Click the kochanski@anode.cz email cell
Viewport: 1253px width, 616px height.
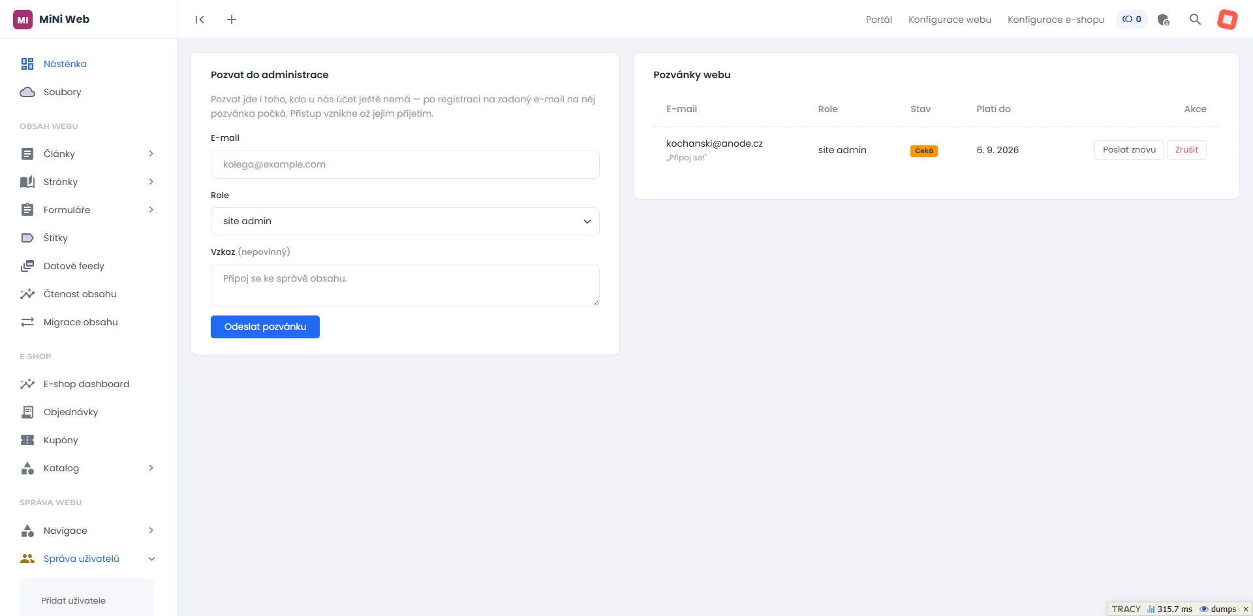pyautogui.click(x=715, y=144)
